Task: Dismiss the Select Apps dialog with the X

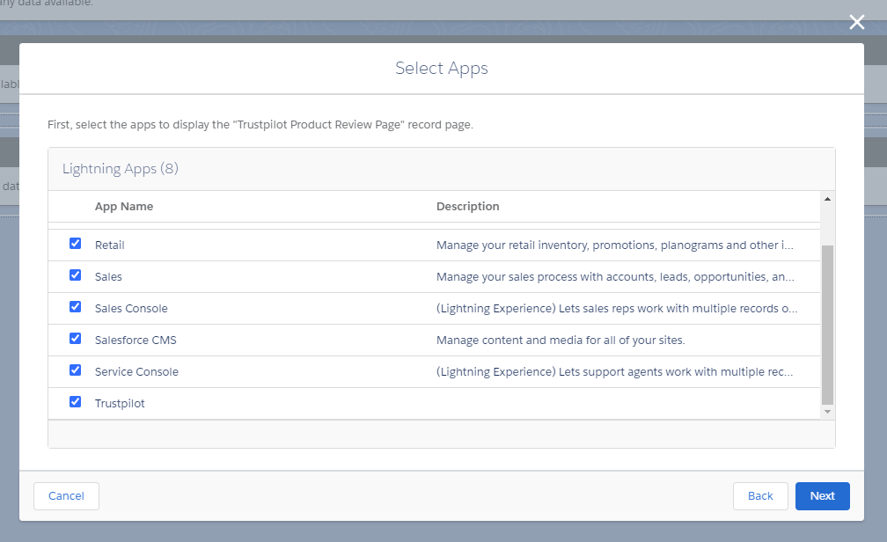Action: pyautogui.click(x=856, y=22)
